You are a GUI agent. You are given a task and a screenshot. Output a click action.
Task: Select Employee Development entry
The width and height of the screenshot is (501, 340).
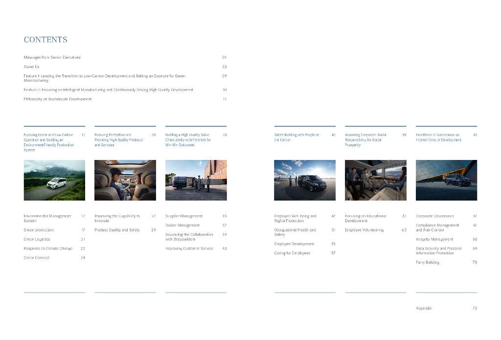[x=294, y=244]
